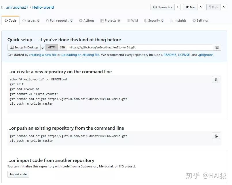Click the Projects board icon

click(102, 20)
